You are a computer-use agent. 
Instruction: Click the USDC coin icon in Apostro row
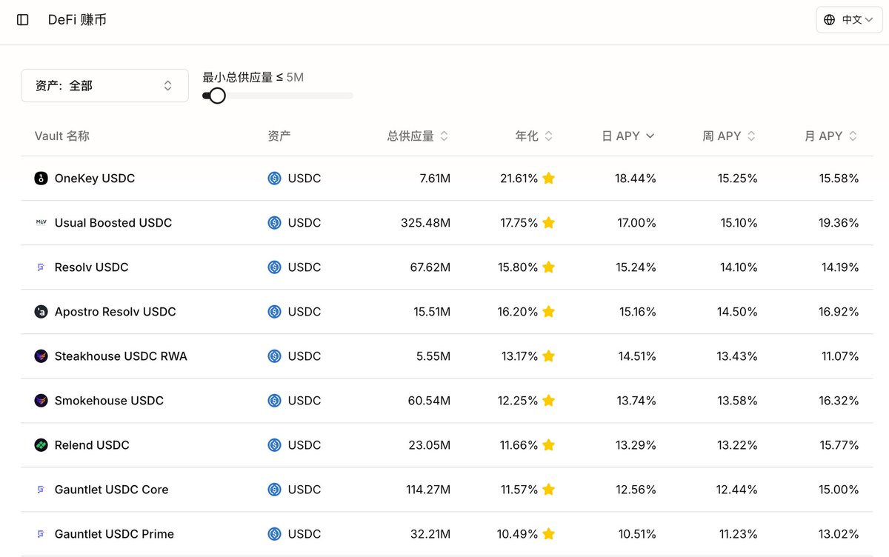(x=275, y=312)
